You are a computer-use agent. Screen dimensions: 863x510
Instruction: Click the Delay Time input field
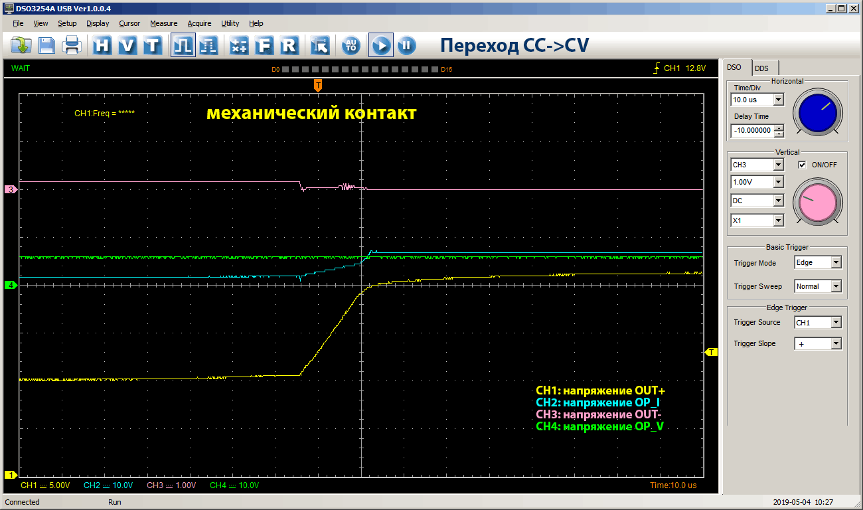pyautogui.click(x=751, y=131)
